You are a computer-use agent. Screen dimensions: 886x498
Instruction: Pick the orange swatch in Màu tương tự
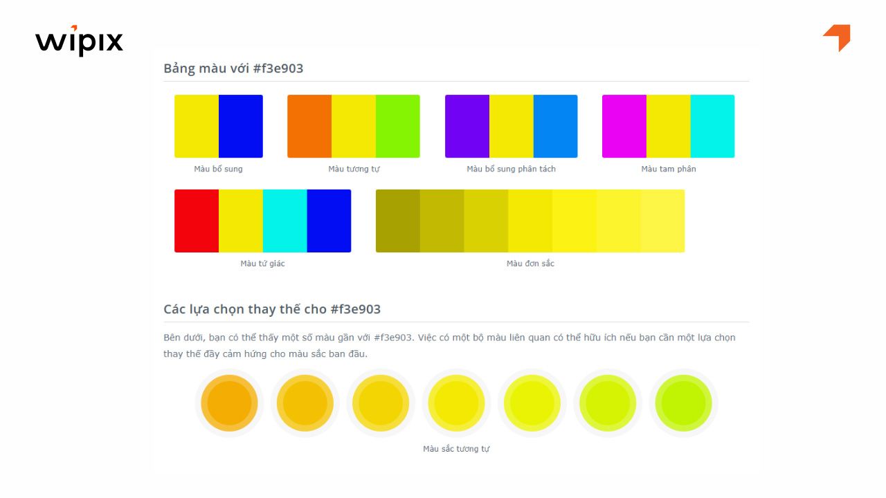[x=309, y=126]
